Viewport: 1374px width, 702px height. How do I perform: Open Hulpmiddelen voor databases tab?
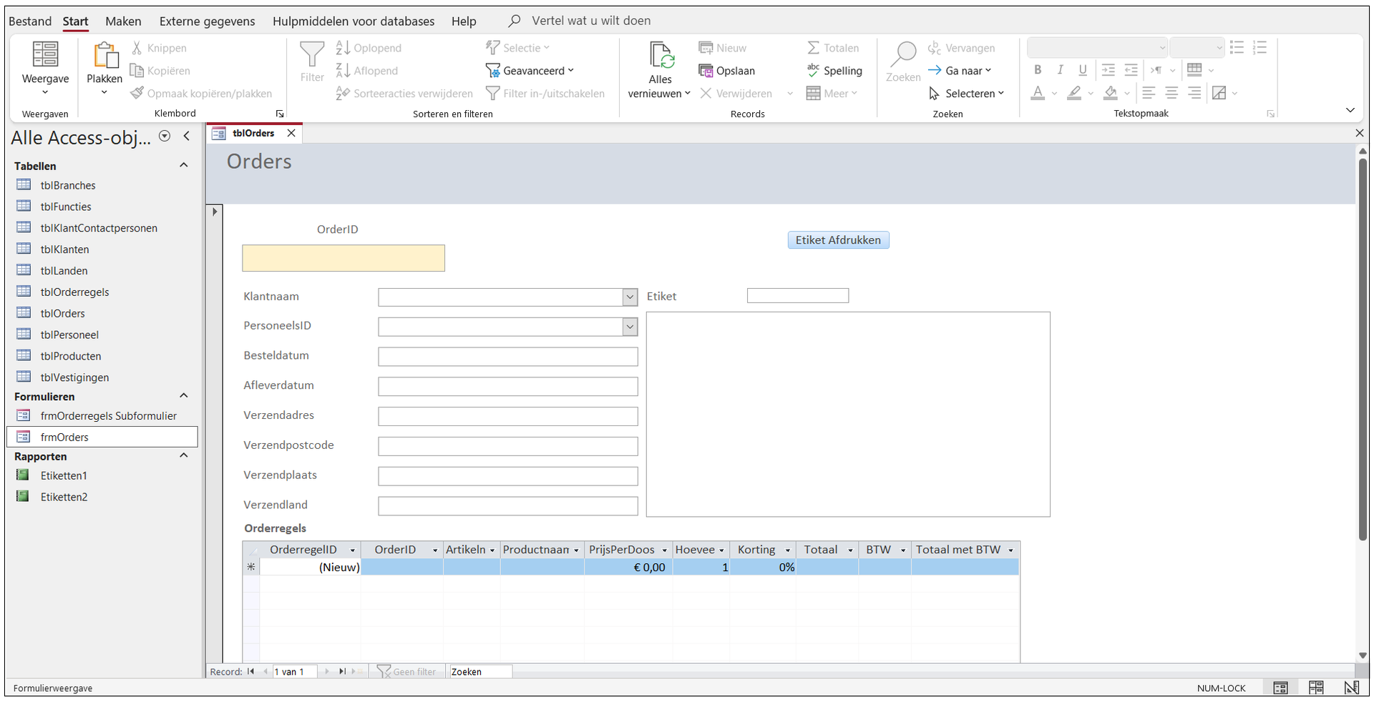[x=354, y=21]
